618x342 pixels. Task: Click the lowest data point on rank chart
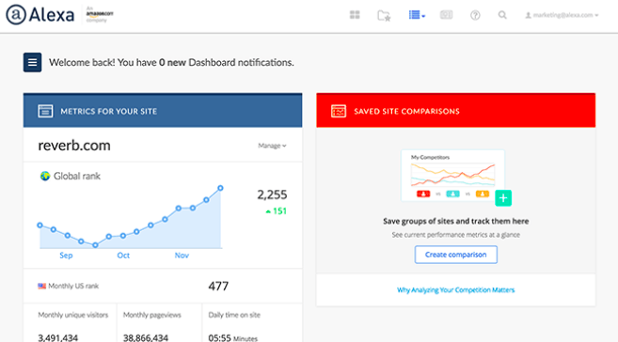click(x=95, y=245)
